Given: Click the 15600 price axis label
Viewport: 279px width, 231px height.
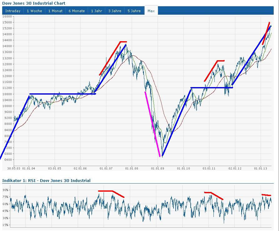Looking at the screenshot, I should pyautogui.click(x=7, y=22).
